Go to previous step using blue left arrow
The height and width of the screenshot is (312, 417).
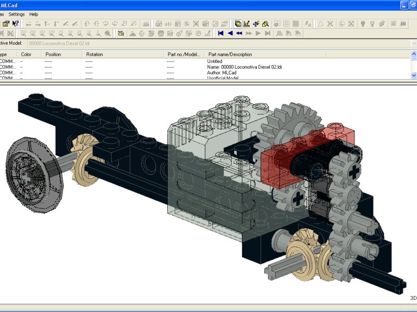pyautogui.click(x=230, y=33)
